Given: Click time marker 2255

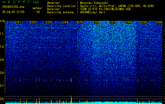Looking at the screenshot, I should [x=81, y=22].
